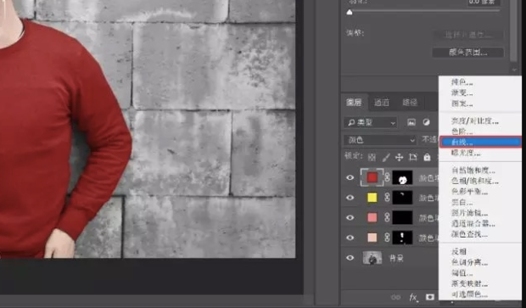Hide the pink color fill layer
Image resolution: width=526 pixels, height=308 pixels.
tap(350, 218)
